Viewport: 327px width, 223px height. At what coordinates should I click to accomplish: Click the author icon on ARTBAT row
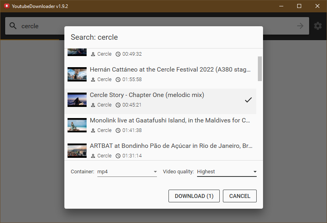point(93,156)
